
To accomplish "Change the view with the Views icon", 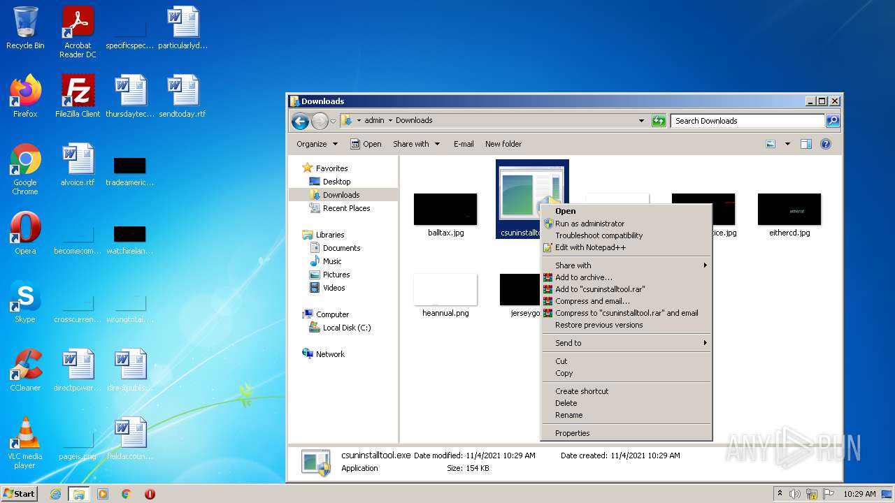I will (771, 144).
